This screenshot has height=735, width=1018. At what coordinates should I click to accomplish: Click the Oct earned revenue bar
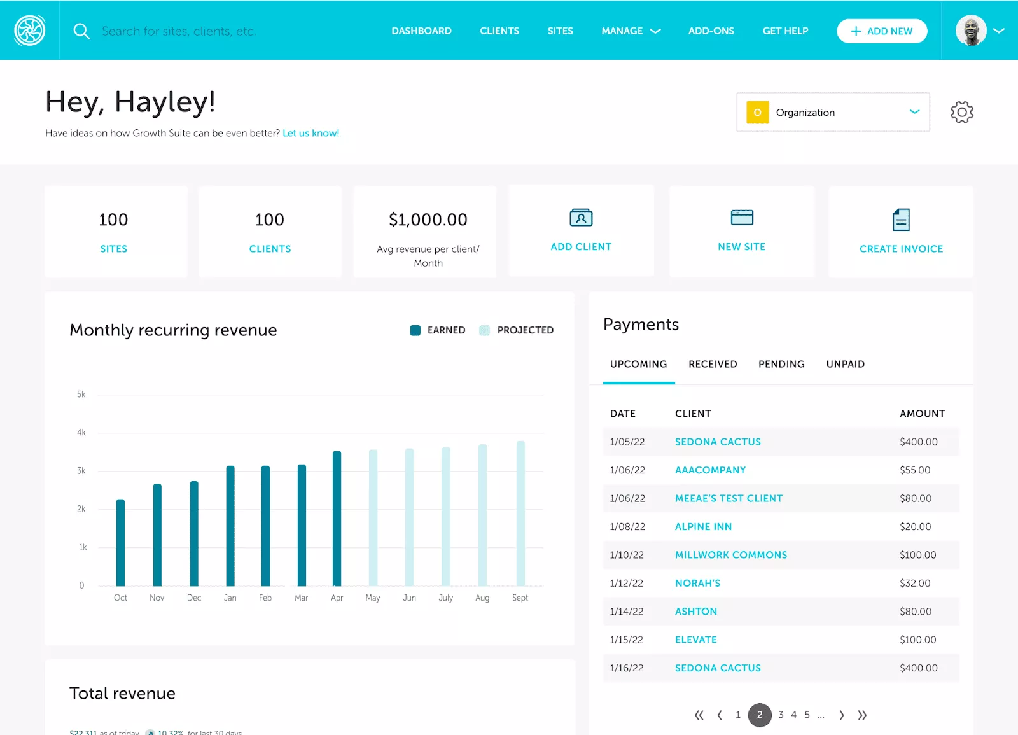pyautogui.click(x=120, y=542)
